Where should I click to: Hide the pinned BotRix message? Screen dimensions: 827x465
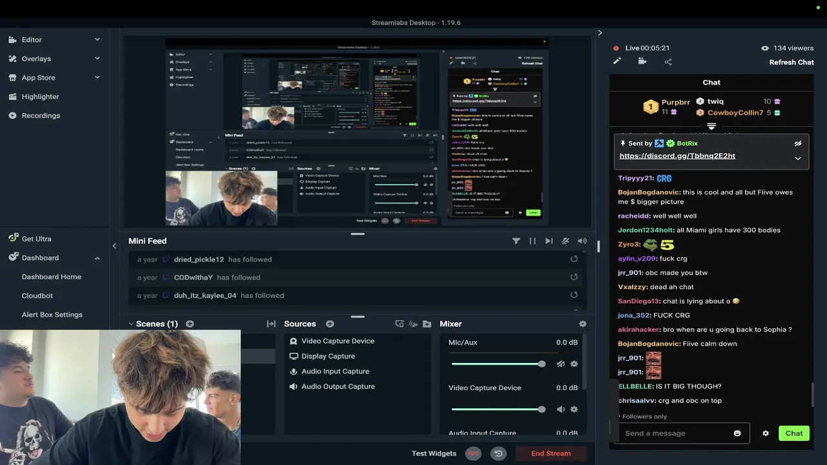pyautogui.click(x=798, y=143)
